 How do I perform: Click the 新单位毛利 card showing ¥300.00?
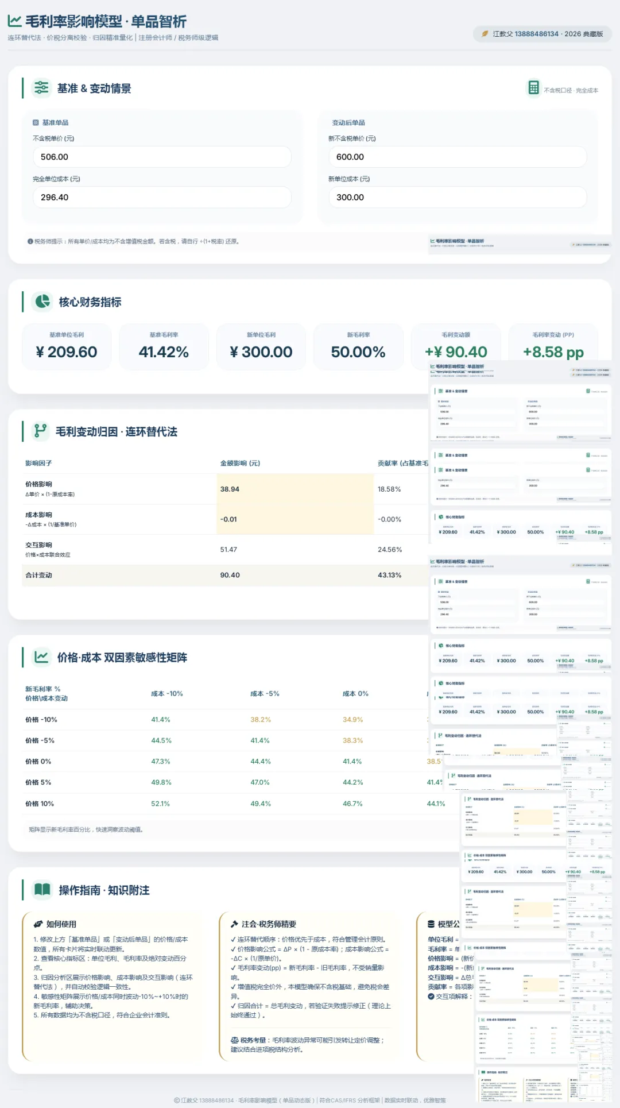[261, 346]
